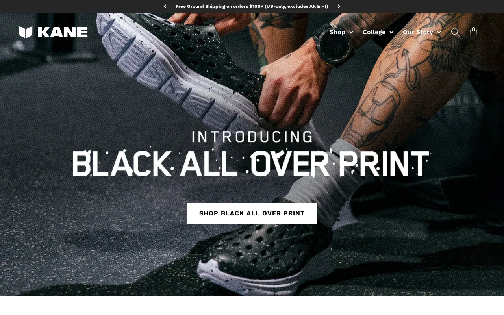The width and height of the screenshot is (504, 315).
Task: Open the shopping bag cart icon
Action: pyautogui.click(x=474, y=32)
